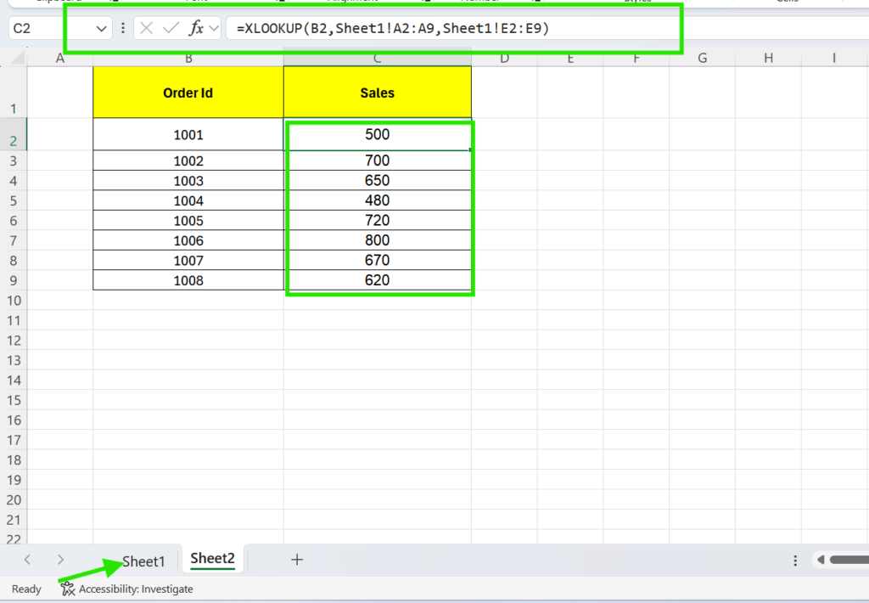869x603 pixels.
Task: Open Insert Function fx button
Action: 196,28
